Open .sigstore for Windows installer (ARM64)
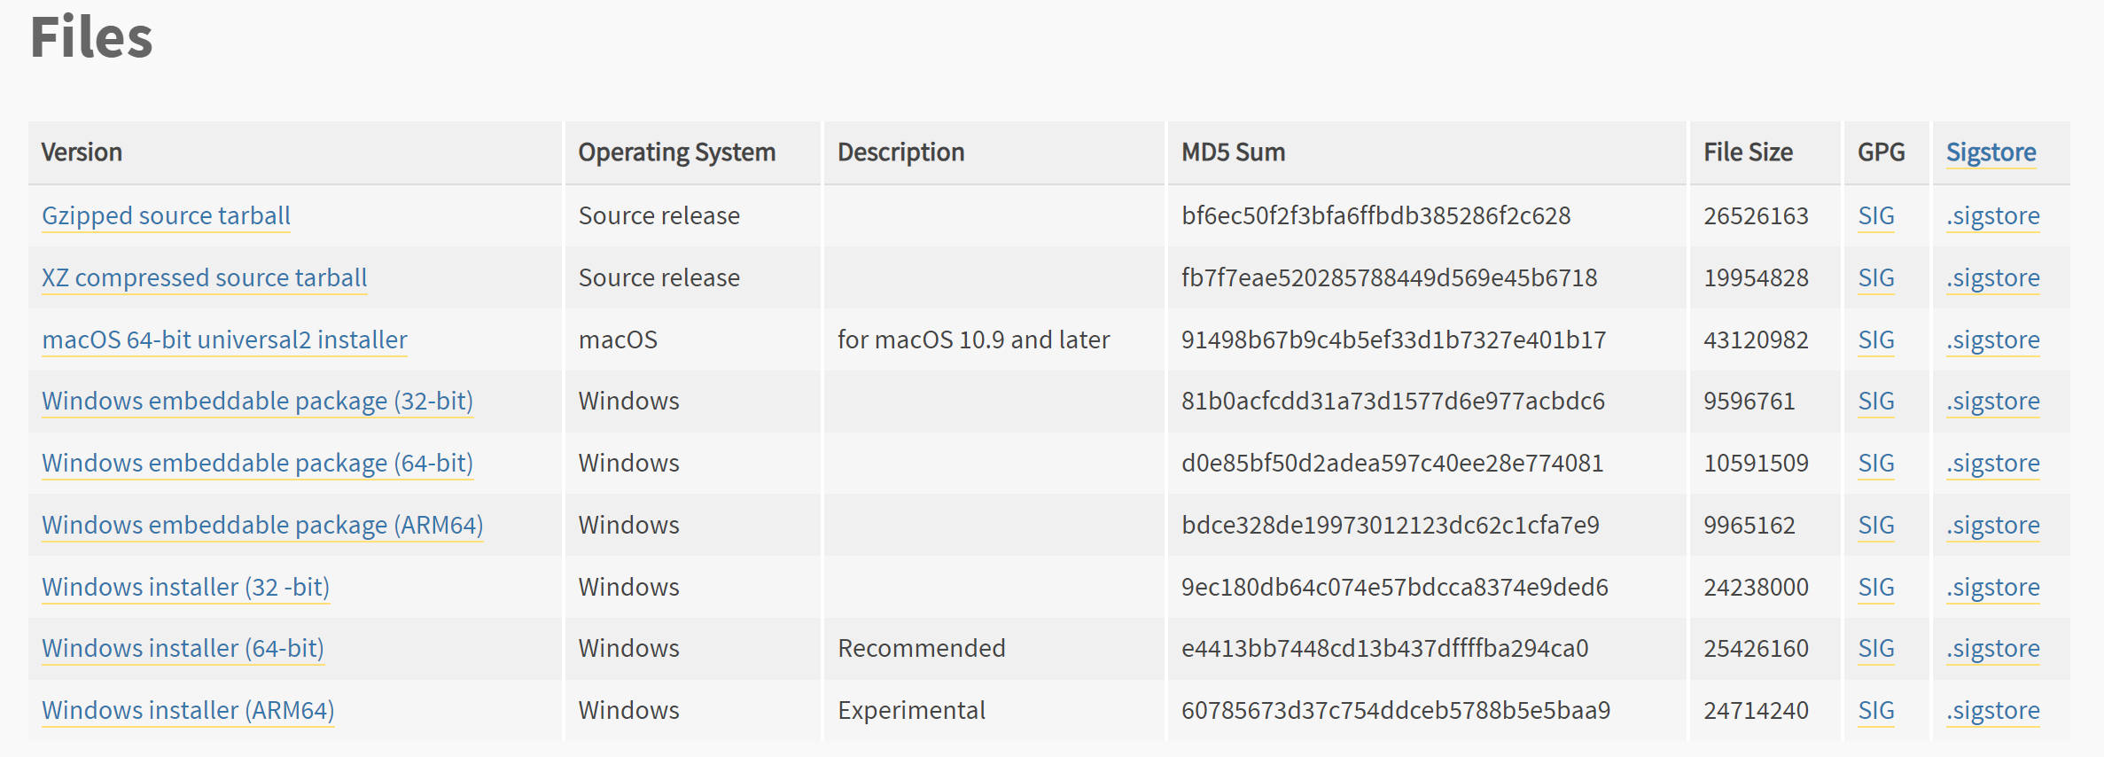Screen dimensions: 2104x757 1993,711
